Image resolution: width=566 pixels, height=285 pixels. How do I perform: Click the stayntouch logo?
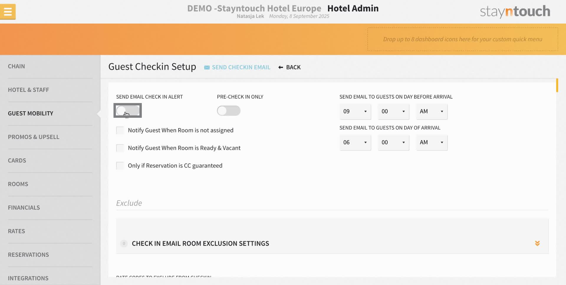tap(514, 11)
